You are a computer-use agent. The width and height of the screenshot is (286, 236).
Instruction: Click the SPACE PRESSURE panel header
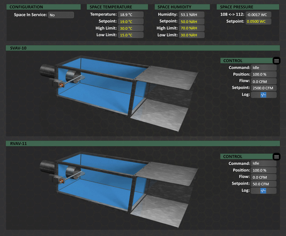pos(248,7)
